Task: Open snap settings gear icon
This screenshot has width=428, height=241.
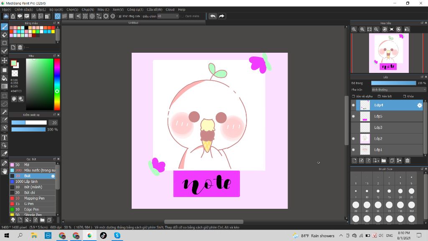Action: pyautogui.click(x=113, y=16)
